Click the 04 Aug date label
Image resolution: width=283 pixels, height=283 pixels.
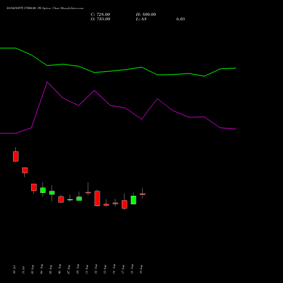(41, 269)
